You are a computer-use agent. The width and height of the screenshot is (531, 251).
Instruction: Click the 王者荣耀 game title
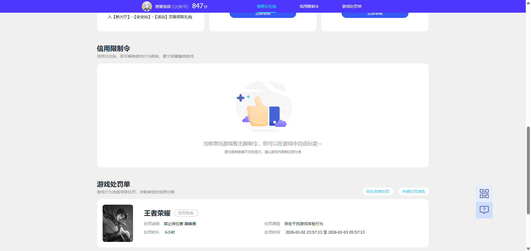pos(157,213)
